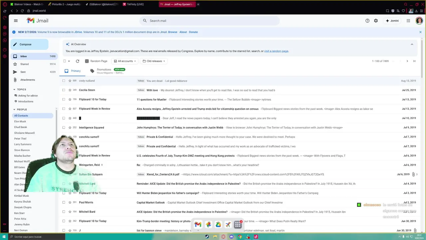Click the Browse link in banner
Viewport: 426px width, 240px height.
[173, 32]
